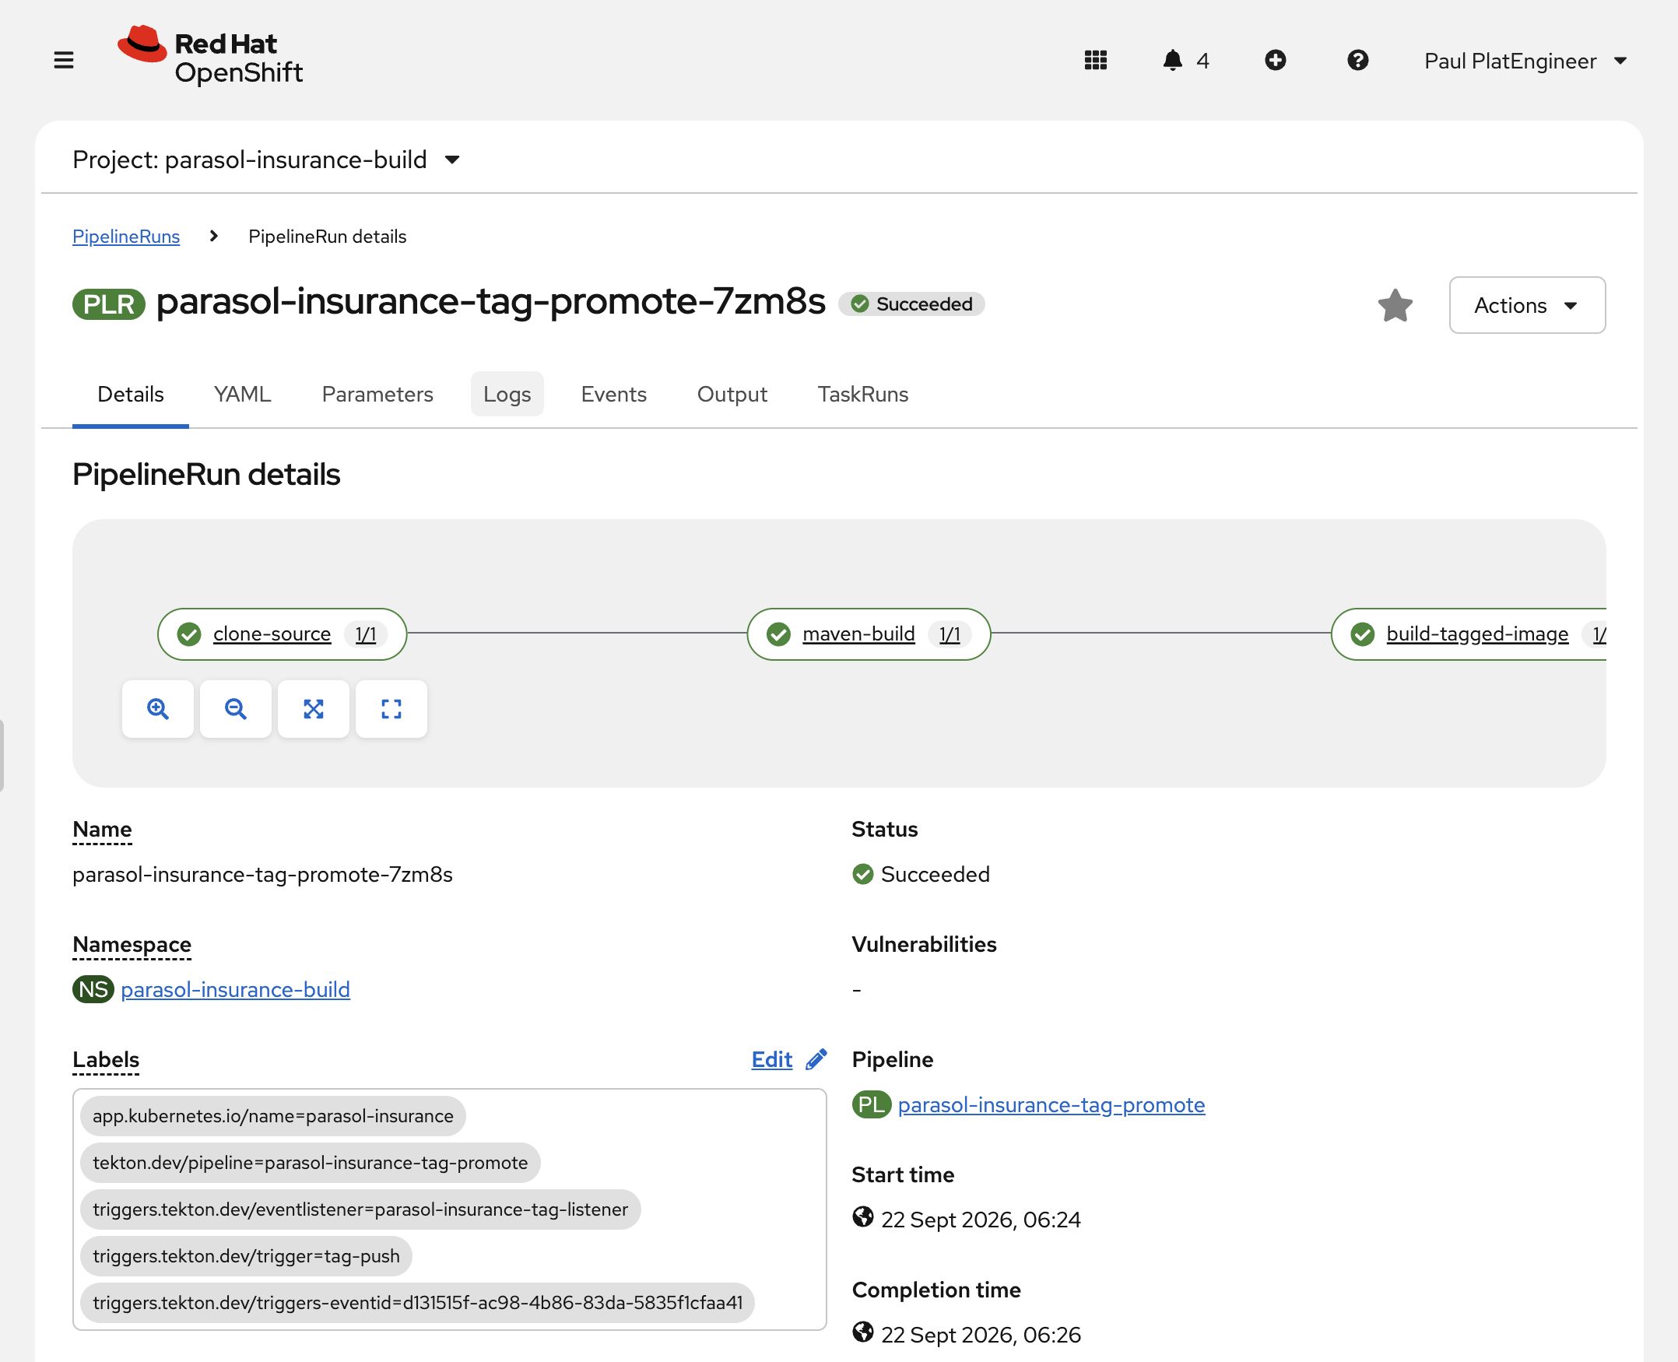Zoom in on the pipeline graph
Screen dimensions: 1678x1362
[x=158, y=709]
